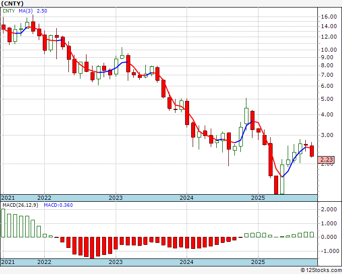Click the 2.000 MACD axis label

coord(329,209)
